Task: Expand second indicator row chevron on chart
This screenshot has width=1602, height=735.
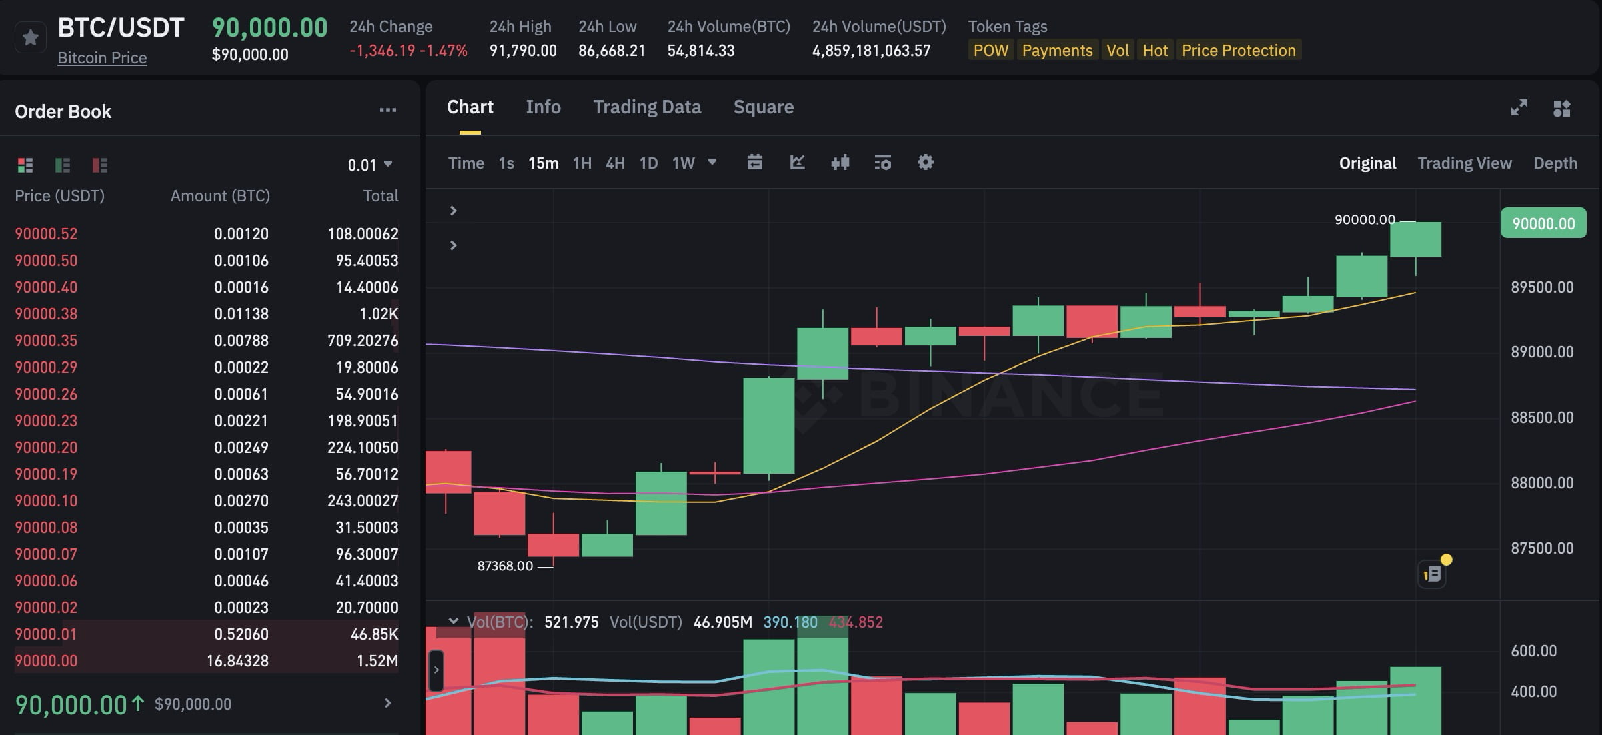Action: pyautogui.click(x=453, y=245)
